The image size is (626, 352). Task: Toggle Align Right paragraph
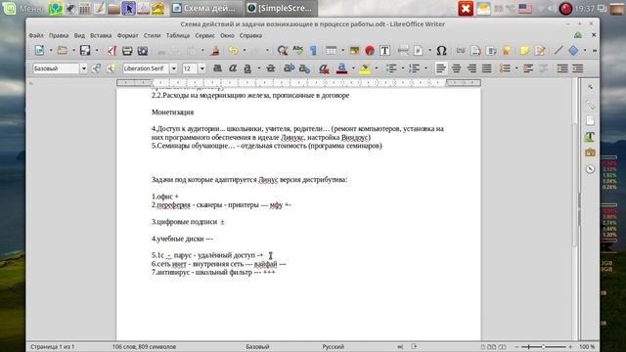click(471, 68)
